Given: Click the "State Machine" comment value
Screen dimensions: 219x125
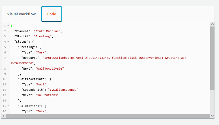Looking at the screenshot, I should coord(47,31).
